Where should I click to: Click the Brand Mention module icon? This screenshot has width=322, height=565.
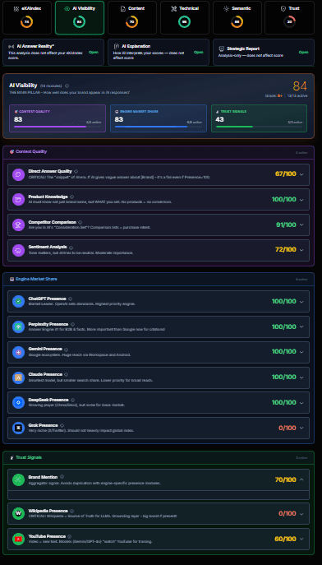point(18,479)
